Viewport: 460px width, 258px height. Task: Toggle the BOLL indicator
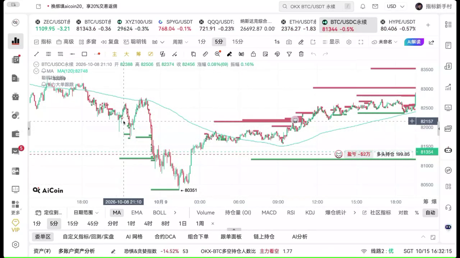[x=160, y=212]
